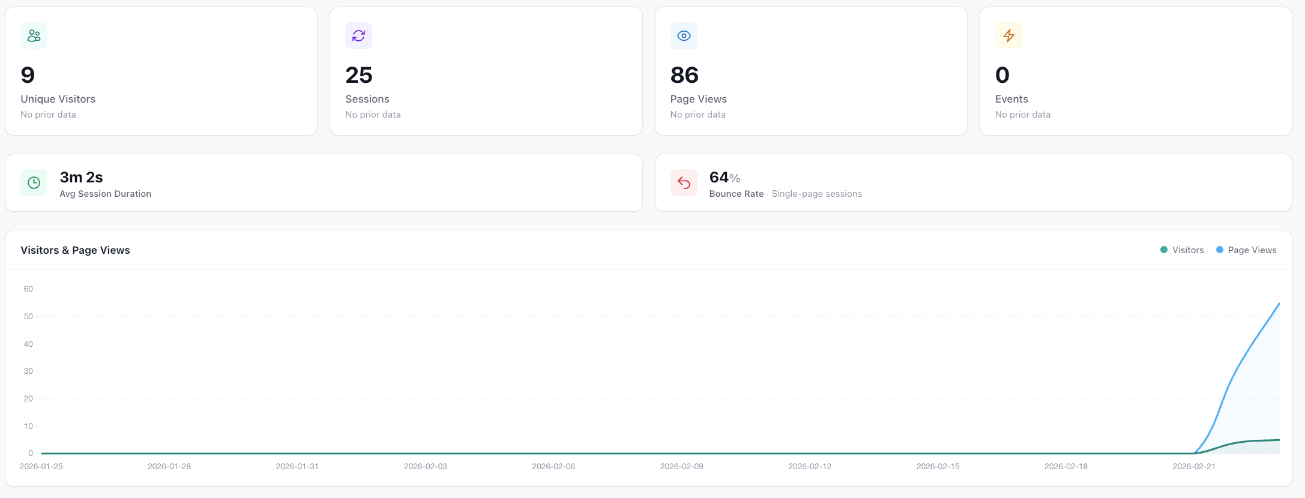Click the Events lightning bolt icon
1305x498 pixels.
tap(1008, 36)
